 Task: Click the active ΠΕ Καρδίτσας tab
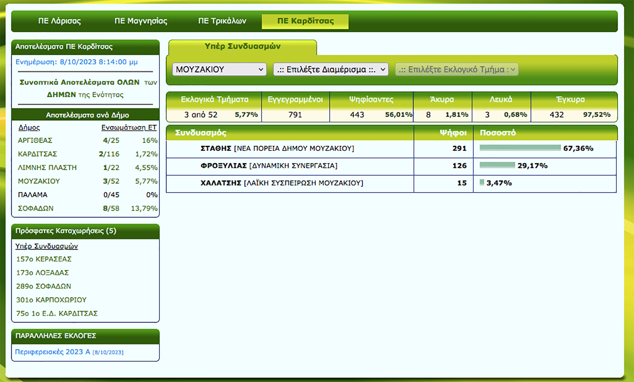pos(305,21)
